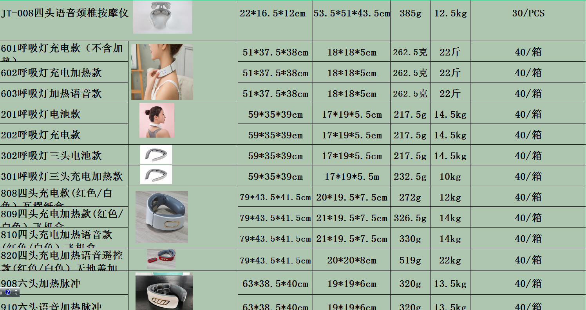Select '22斤' in row 602
Screen dimensions: 586x310
(450, 72)
